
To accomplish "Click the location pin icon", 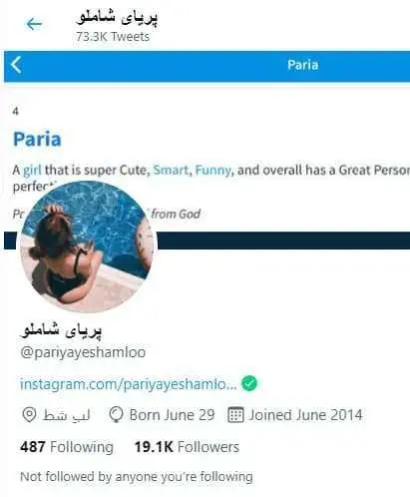I will 29,415.
